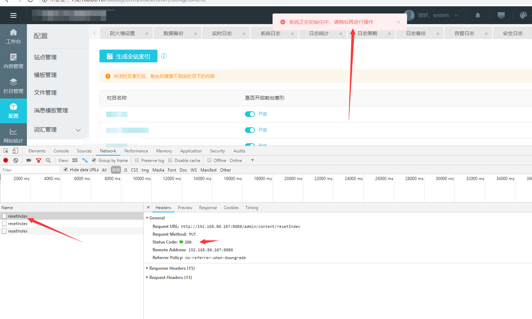Screen dimensions: 532x319
Task: Close the 告警日志 tab
Action: point(486,34)
